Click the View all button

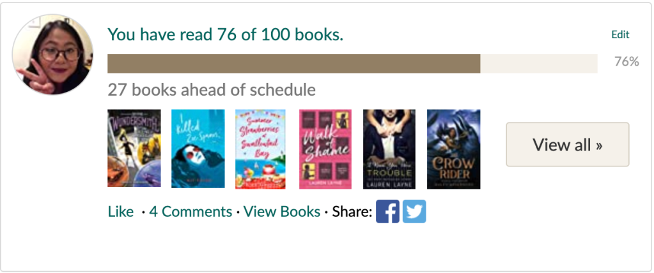568,145
